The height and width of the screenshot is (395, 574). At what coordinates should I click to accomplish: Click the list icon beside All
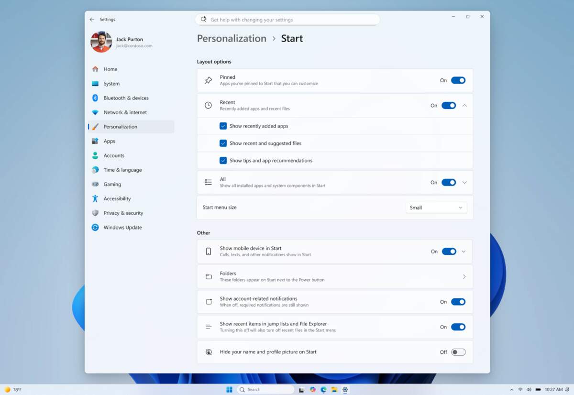(208, 182)
